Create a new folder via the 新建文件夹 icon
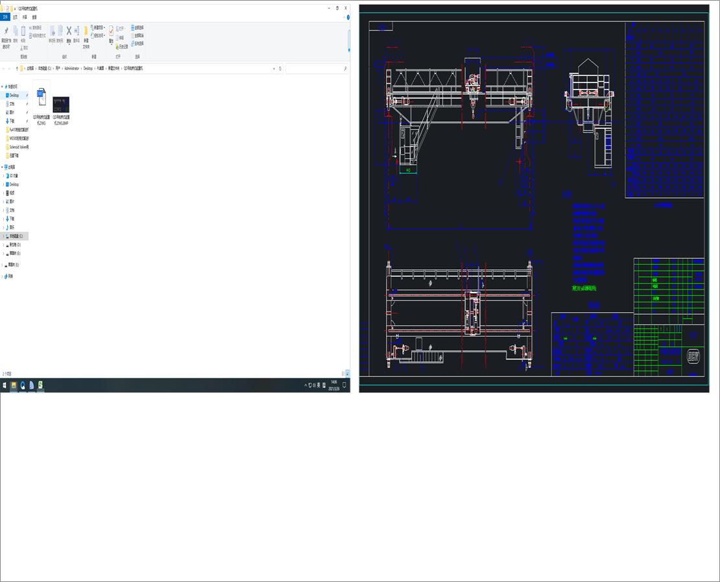This screenshot has height=582, width=720. 86,32
